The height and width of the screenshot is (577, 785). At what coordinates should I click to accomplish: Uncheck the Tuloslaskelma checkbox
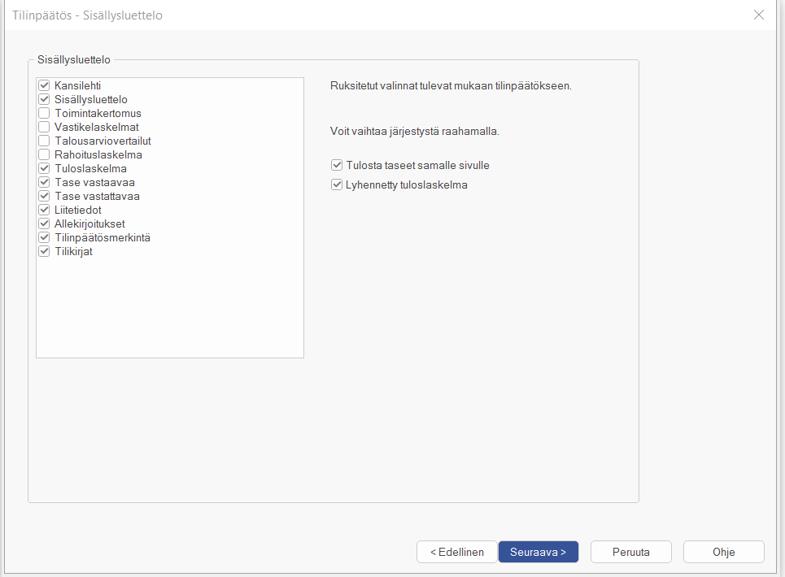pos(45,168)
